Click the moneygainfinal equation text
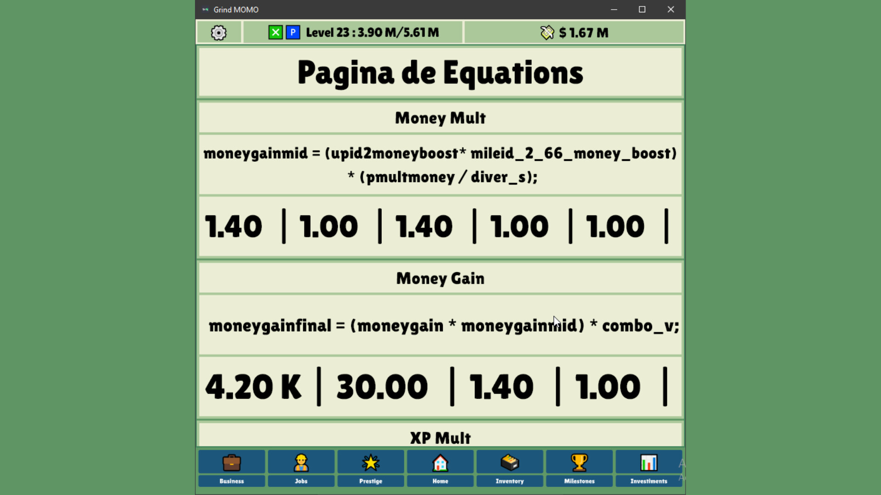The image size is (881, 495). (x=443, y=326)
